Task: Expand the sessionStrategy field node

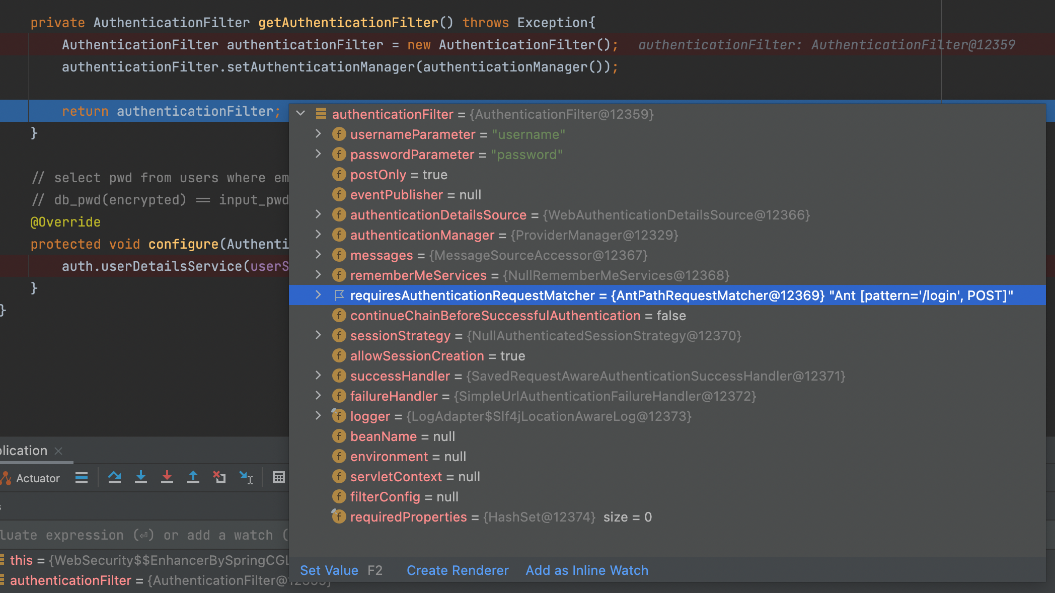Action: pyautogui.click(x=318, y=335)
